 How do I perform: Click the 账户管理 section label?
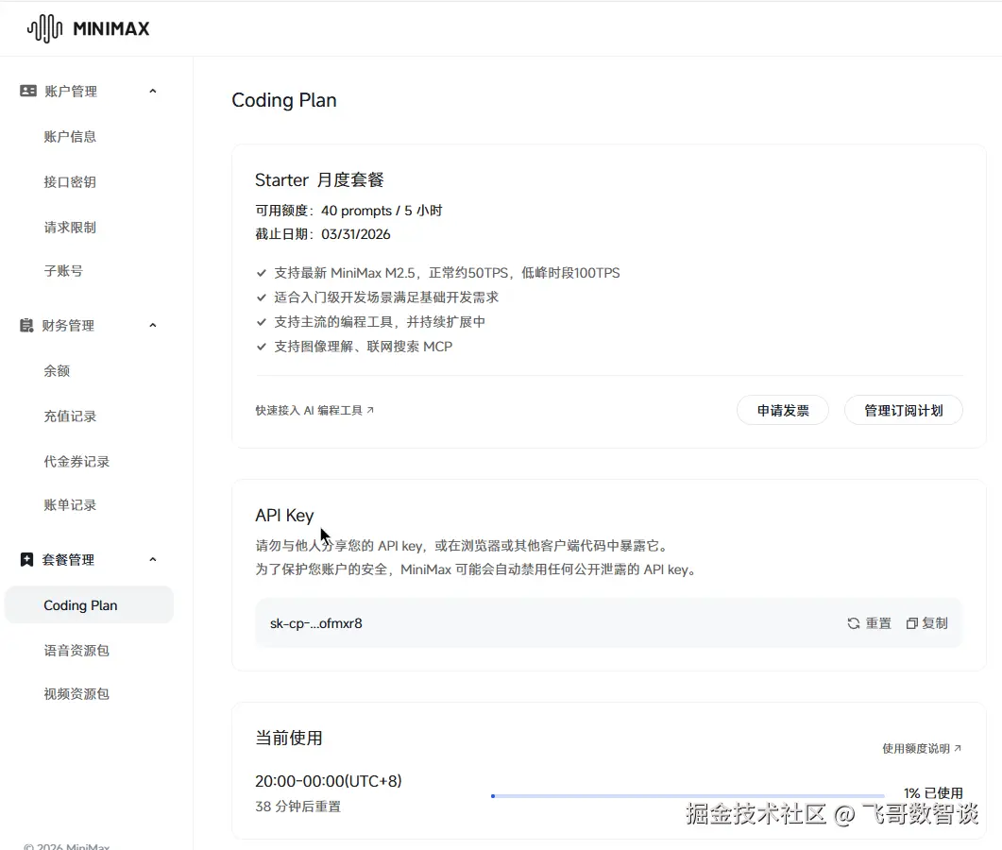tap(71, 91)
